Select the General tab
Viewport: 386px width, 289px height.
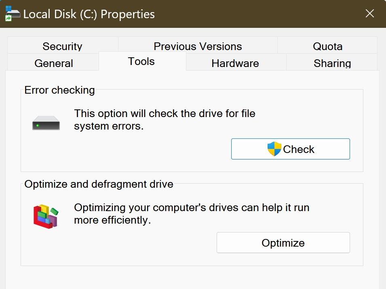[54, 63]
